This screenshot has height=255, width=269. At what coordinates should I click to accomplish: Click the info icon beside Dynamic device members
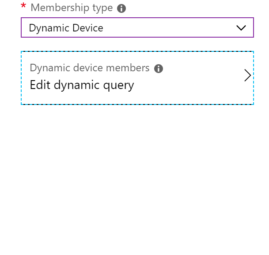(x=159, y=69)
